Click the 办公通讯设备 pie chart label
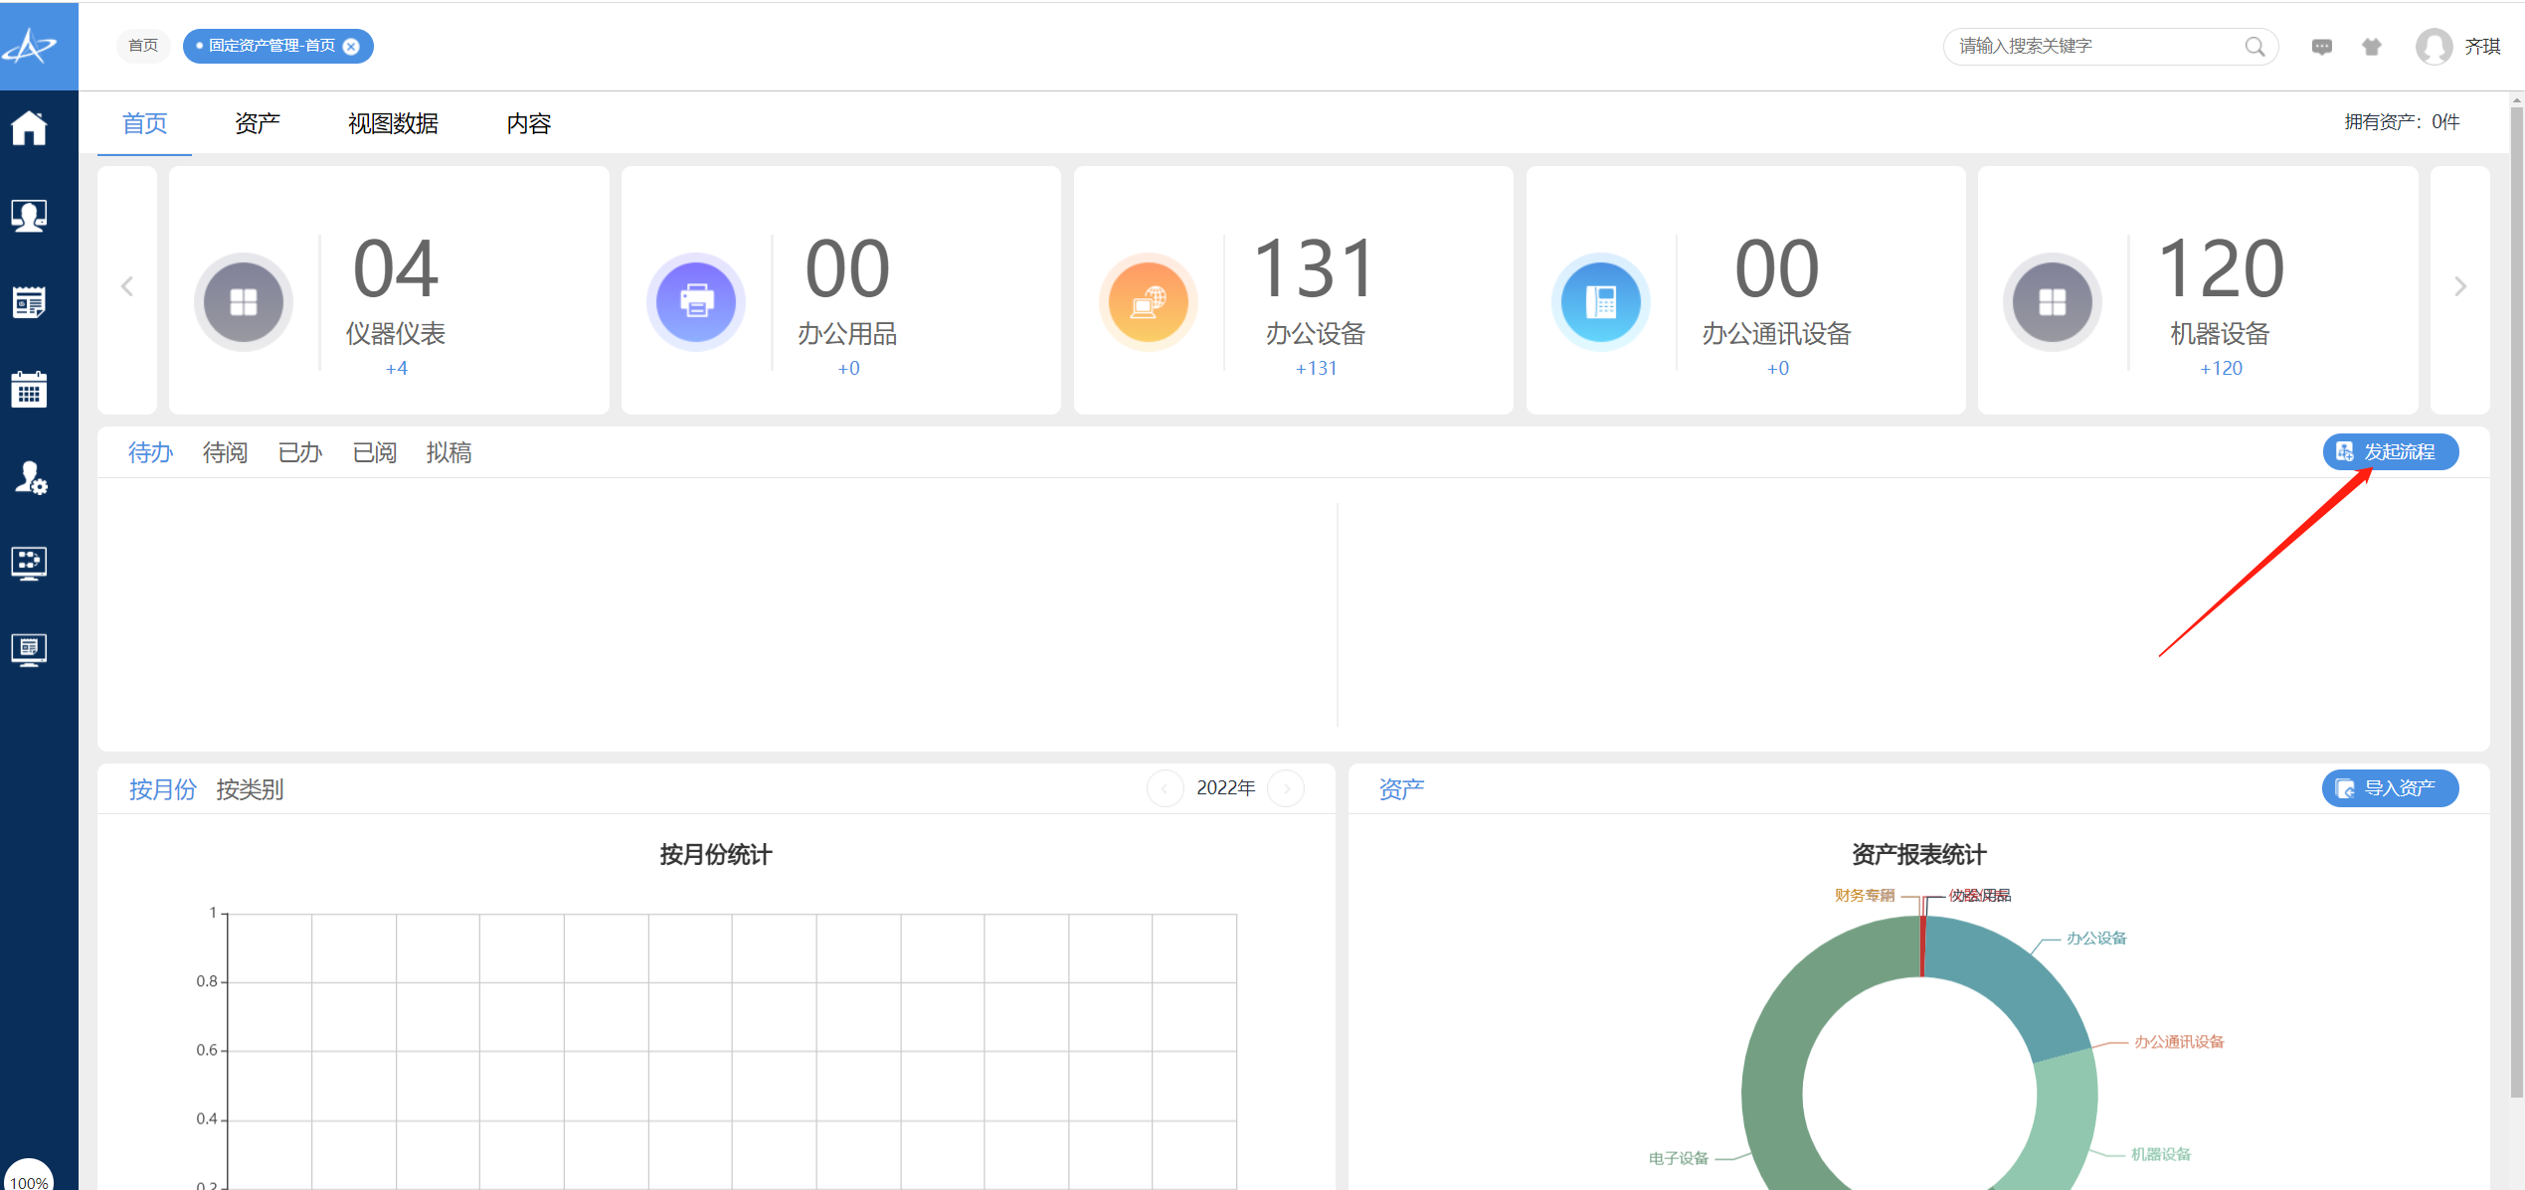 point(2179,1042)
